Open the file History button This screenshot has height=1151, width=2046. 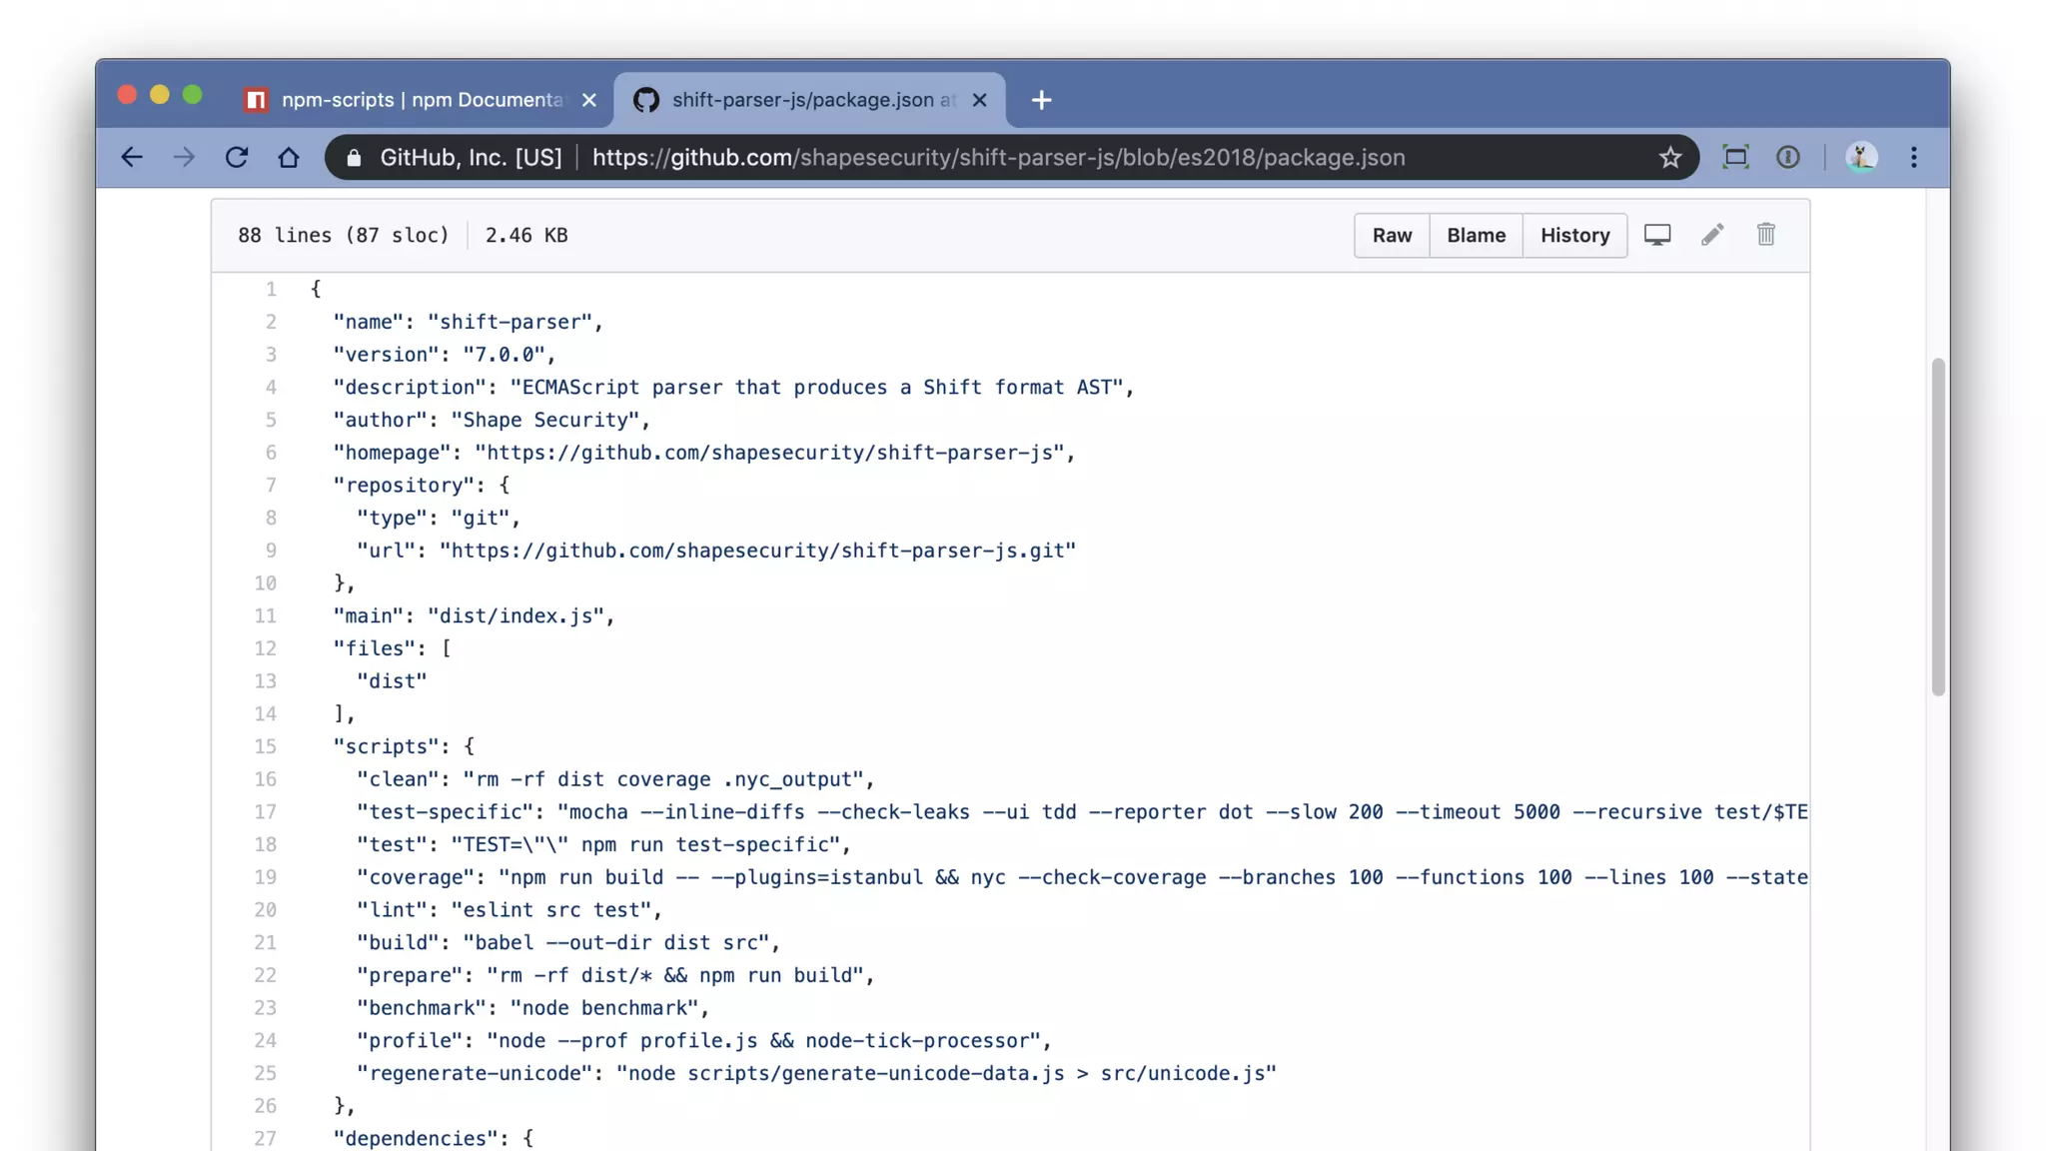pyautogui.click(x=1574, y=236)
